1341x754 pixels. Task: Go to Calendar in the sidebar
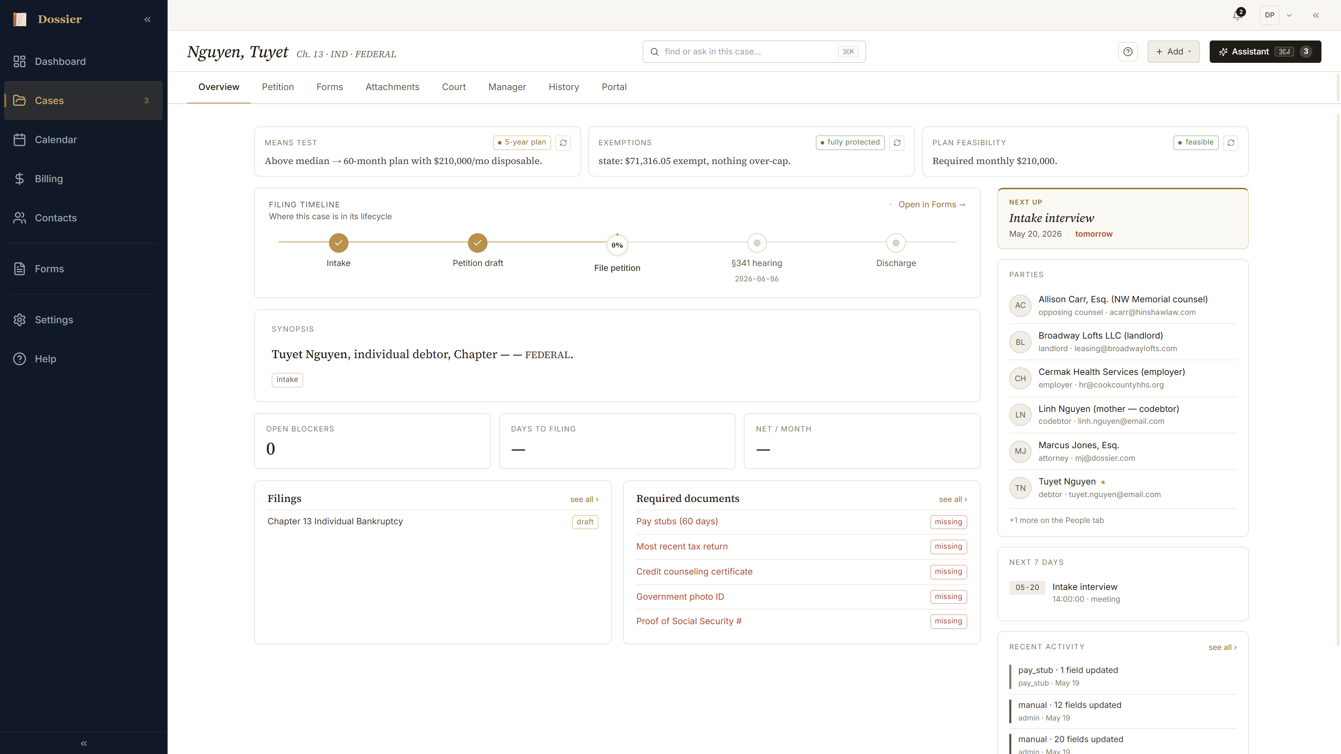[83, 140]
